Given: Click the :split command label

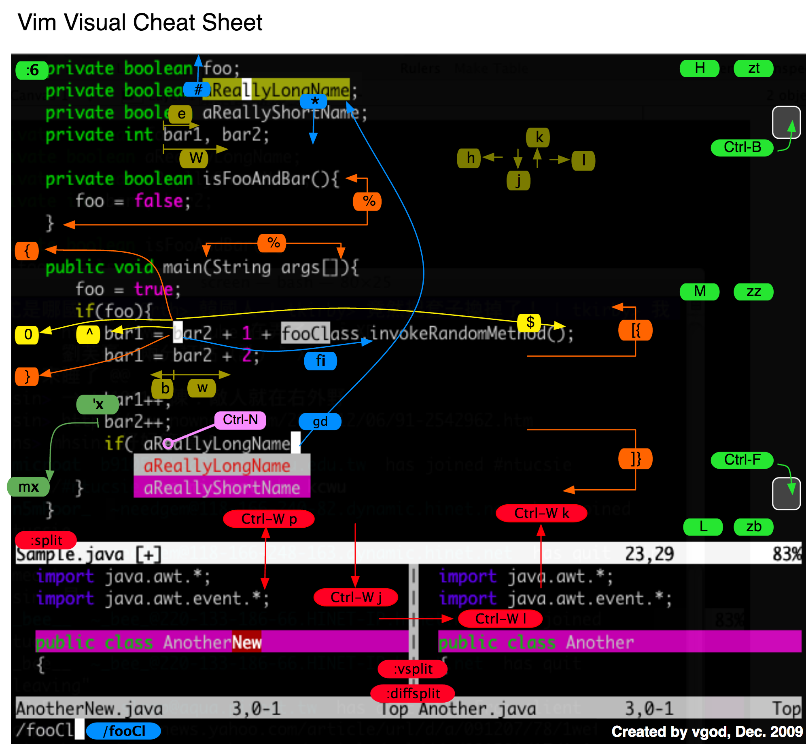Looking at the screenshot, I should pos(46,540).
